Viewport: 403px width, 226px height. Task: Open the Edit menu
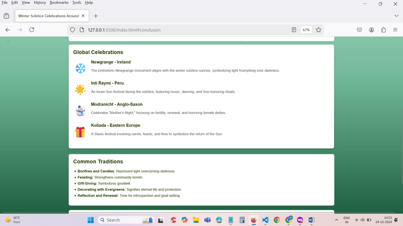tap(15, 3)
